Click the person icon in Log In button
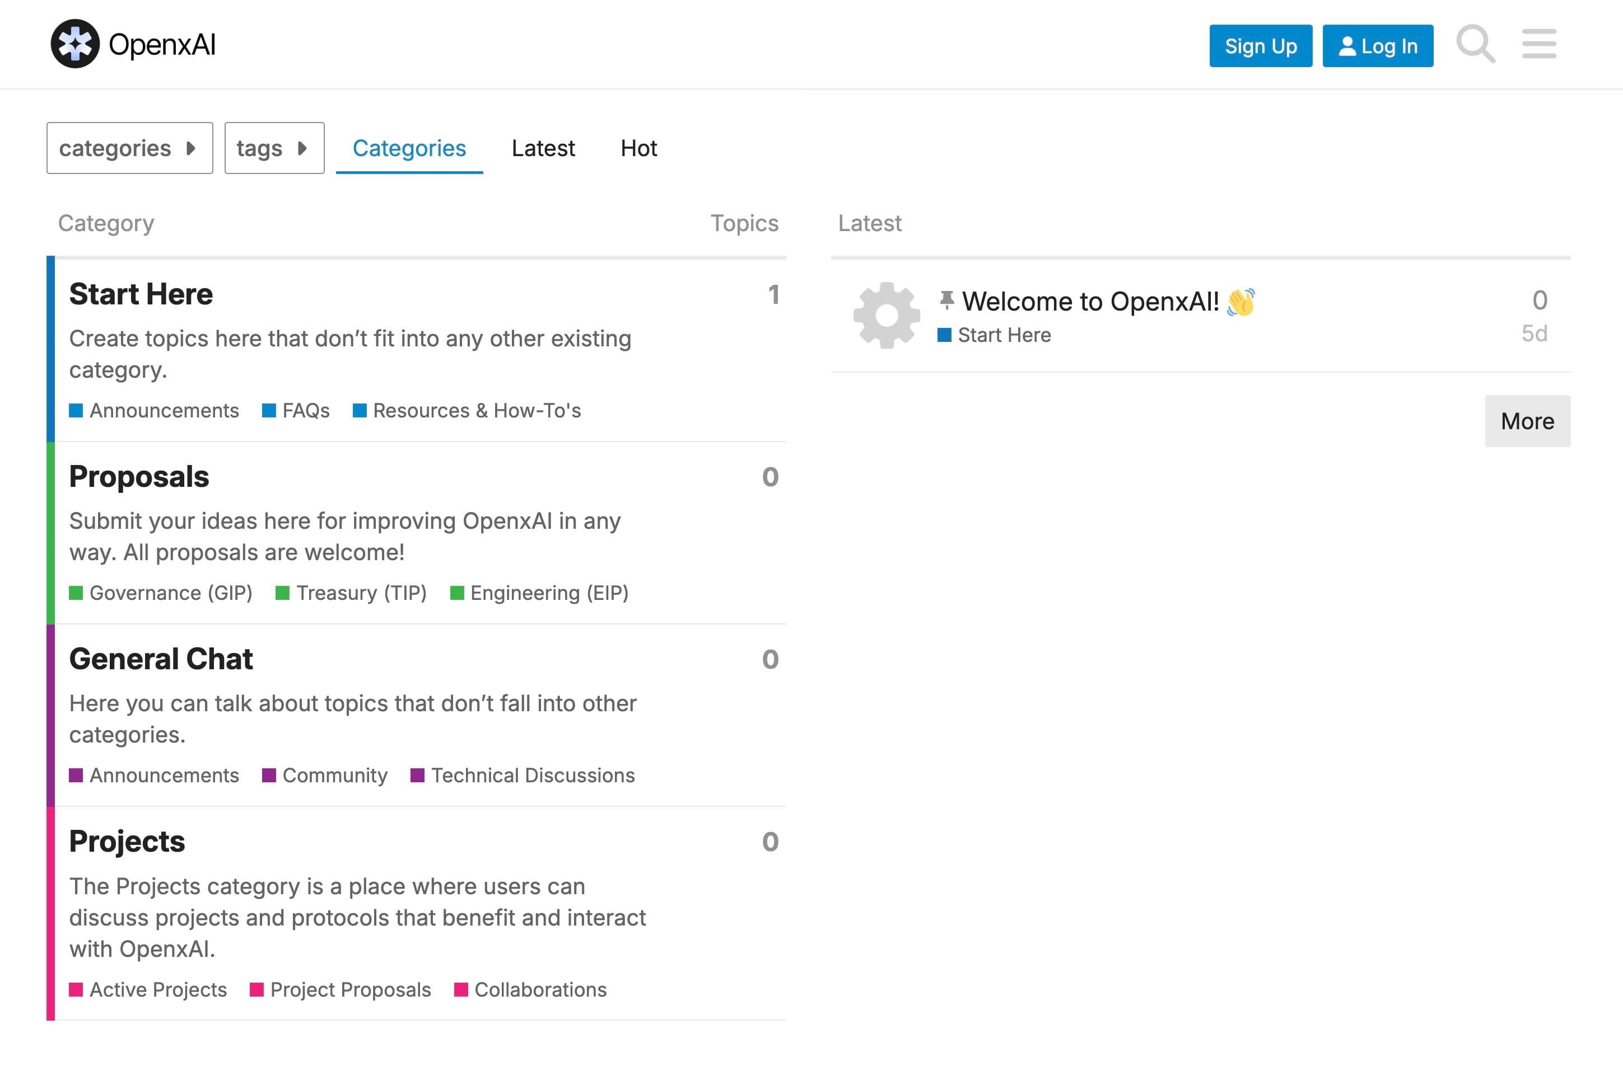 coord(1347,46)
